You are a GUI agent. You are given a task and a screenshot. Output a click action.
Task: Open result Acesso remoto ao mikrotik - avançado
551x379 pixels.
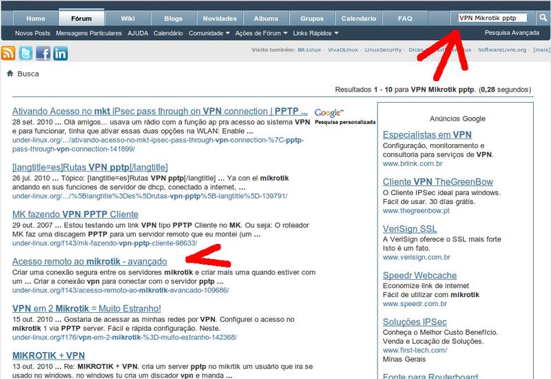pyautogui.click(x=90, y=261)
